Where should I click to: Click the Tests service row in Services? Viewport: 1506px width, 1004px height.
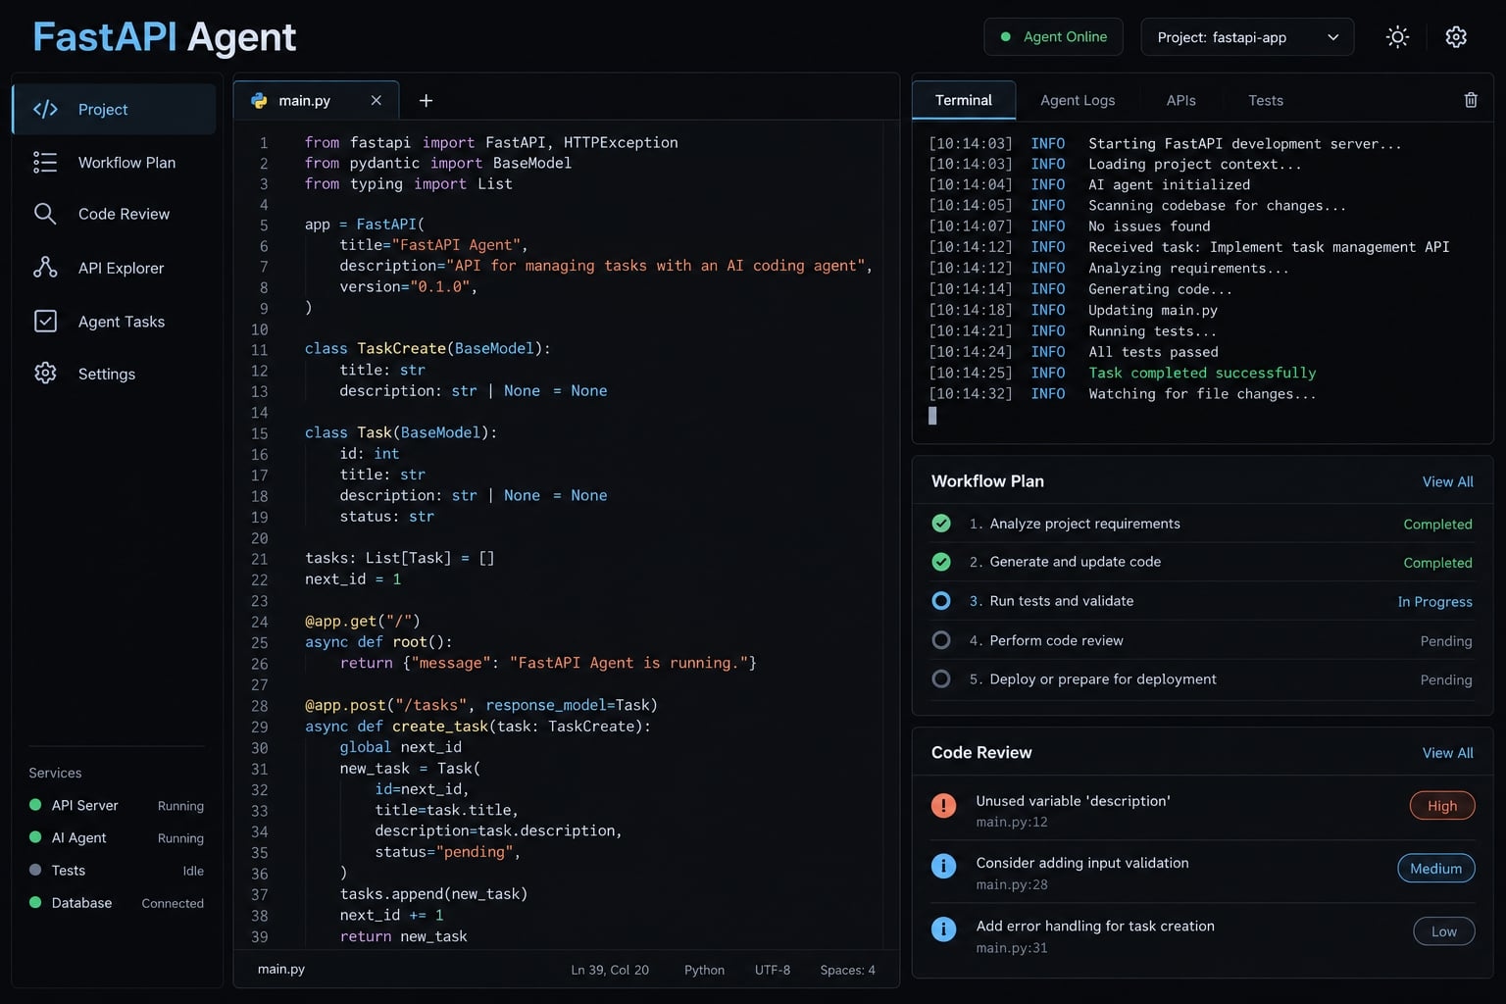tap(117, 870)
